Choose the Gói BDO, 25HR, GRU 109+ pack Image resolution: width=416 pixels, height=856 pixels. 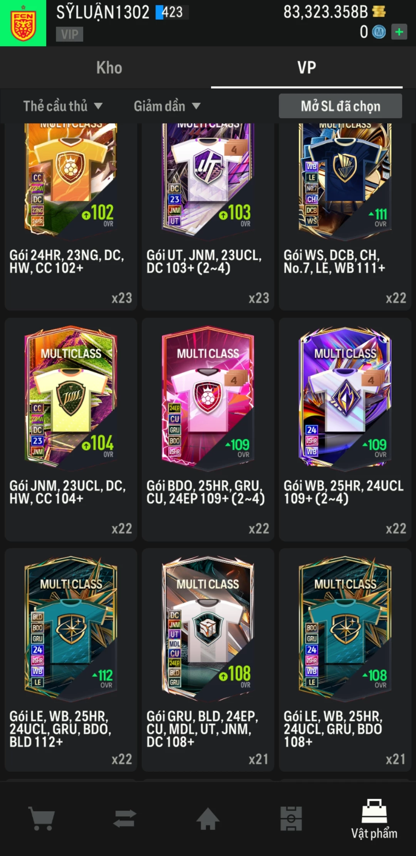pos(208,430)
